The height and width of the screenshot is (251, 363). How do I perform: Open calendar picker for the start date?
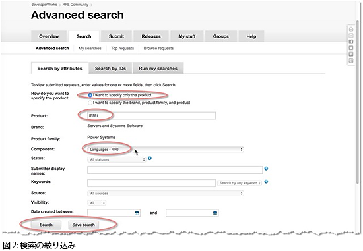tap(137, 213)
